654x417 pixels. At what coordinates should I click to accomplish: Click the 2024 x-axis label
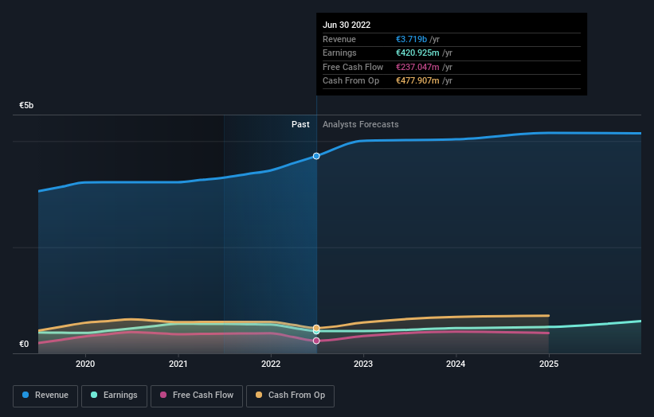456,364
